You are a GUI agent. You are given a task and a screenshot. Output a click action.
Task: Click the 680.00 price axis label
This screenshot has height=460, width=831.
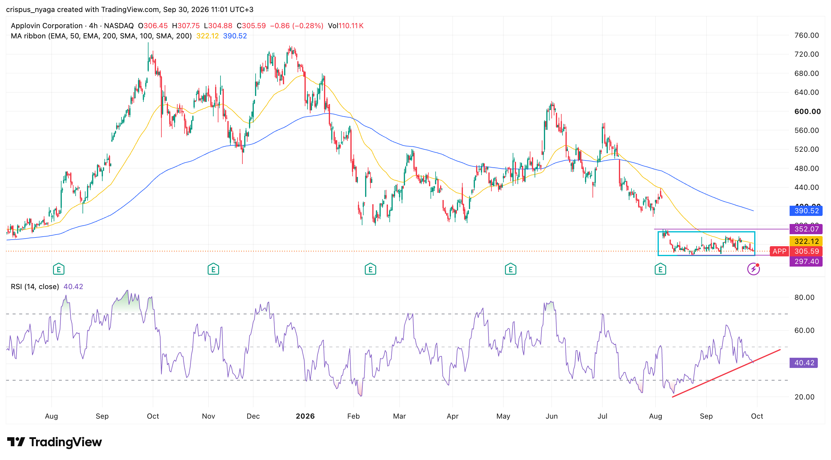806,73
